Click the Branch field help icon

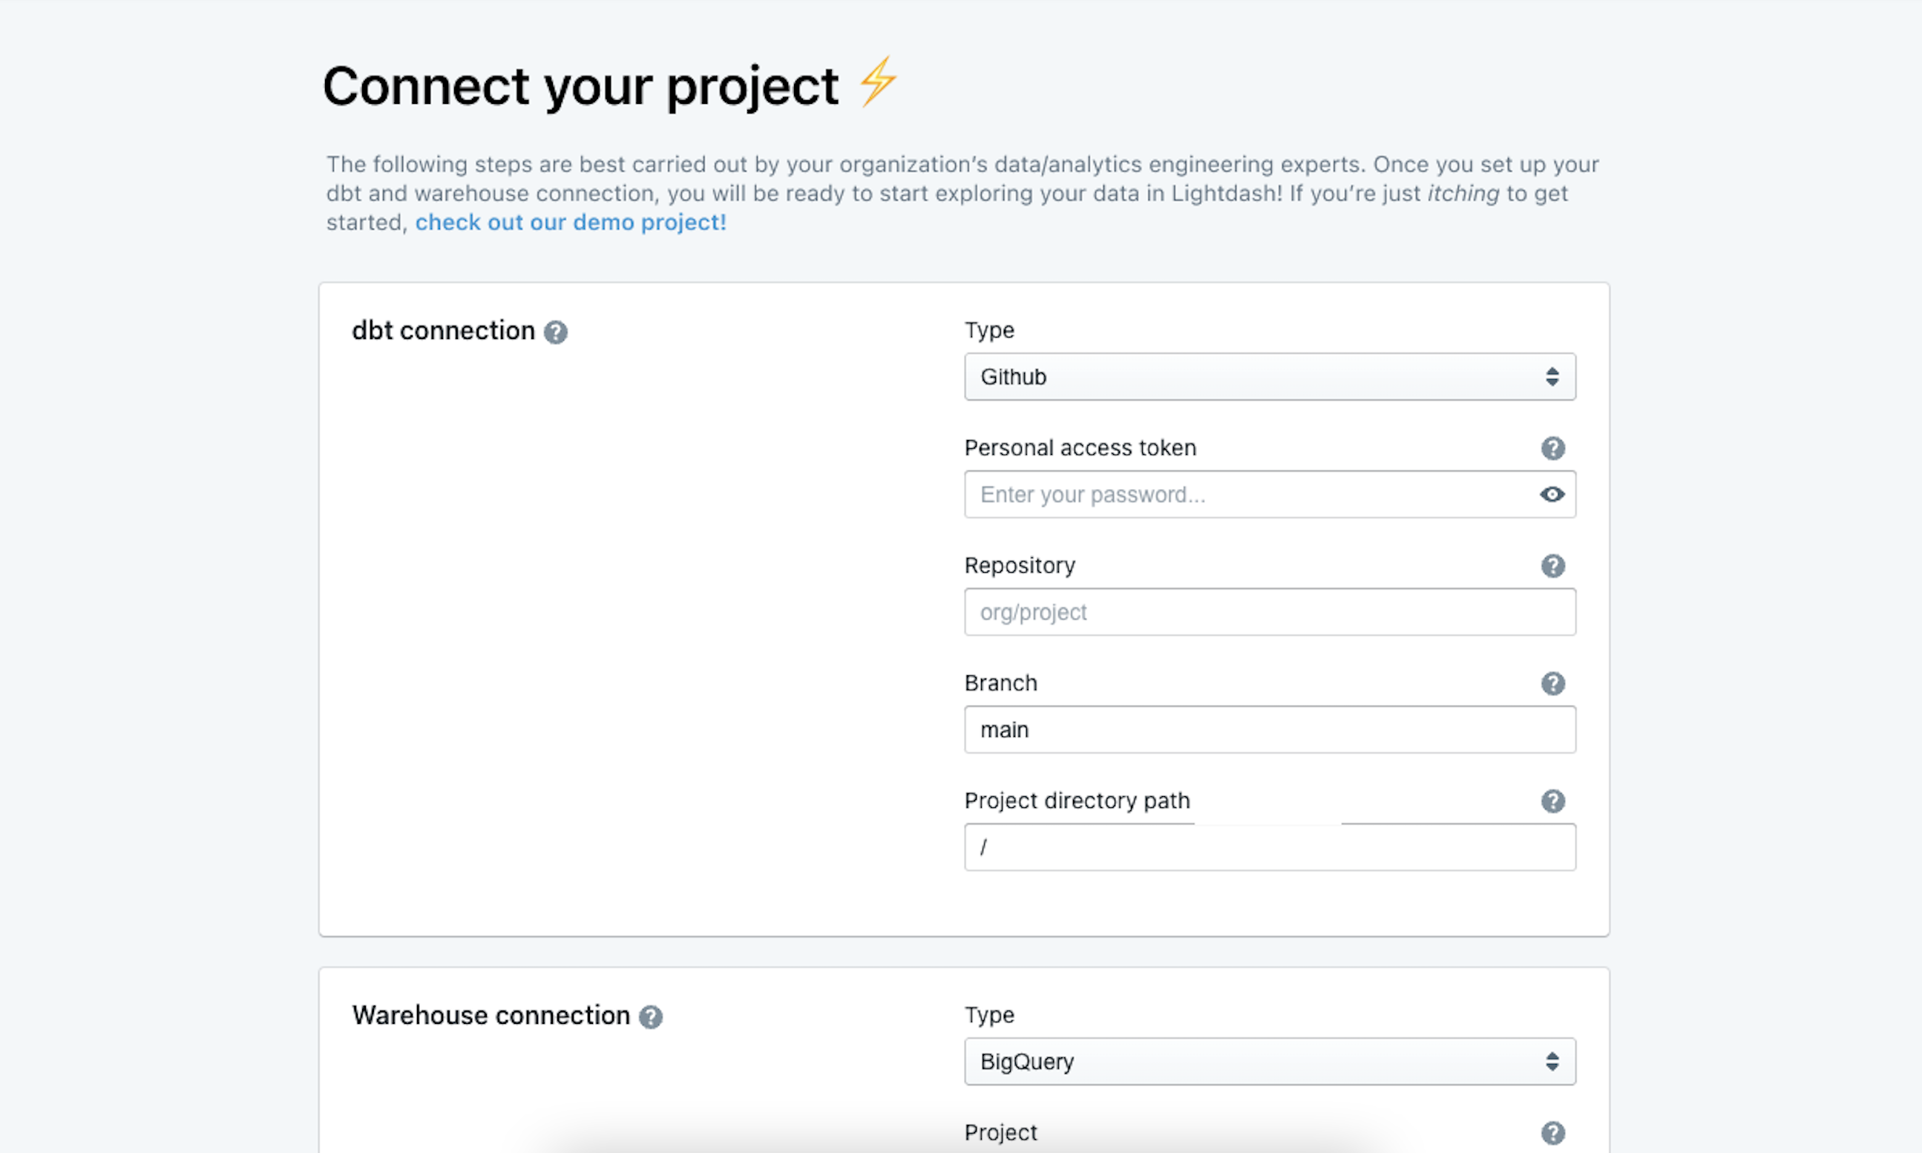click(1552, 684)
